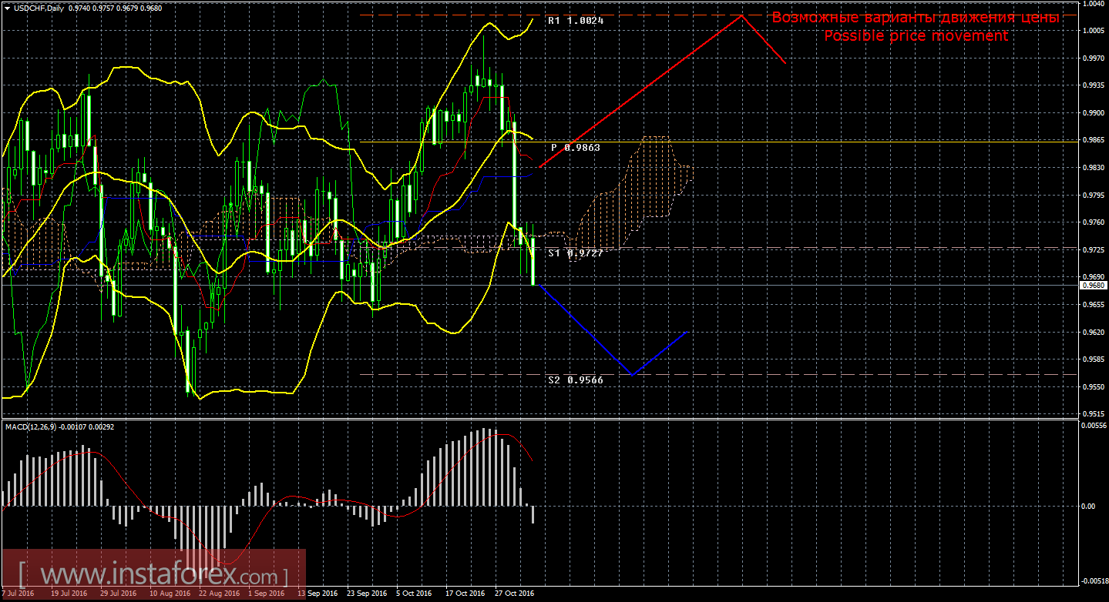Open the www.instaforex.com watermark link
The image size is (1109, 602).
[x=153, y=574]
